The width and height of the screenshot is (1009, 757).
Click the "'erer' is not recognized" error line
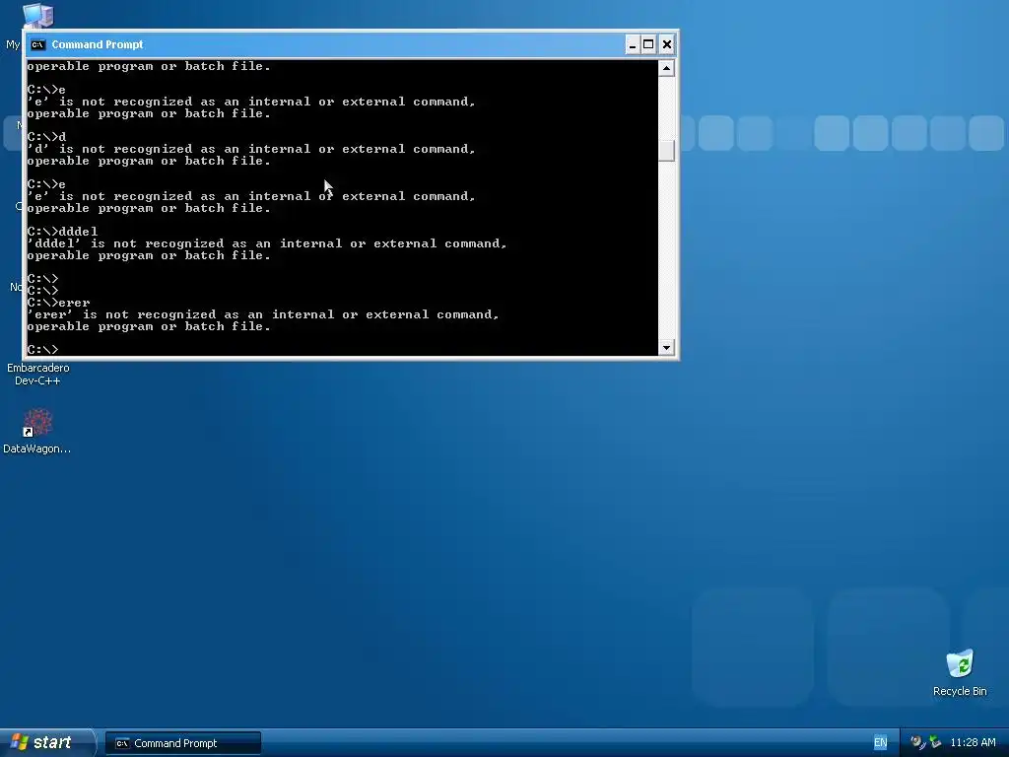[x=263, y=314]
